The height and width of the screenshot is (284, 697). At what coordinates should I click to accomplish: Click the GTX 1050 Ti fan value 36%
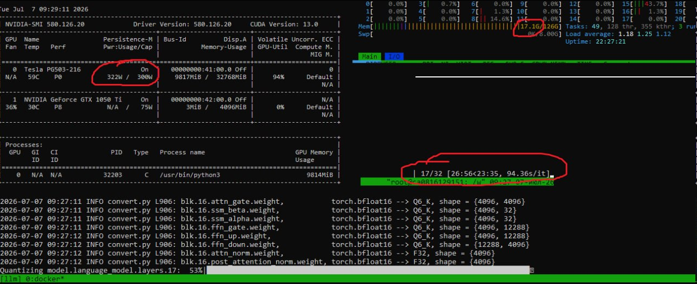click(11, 107)
